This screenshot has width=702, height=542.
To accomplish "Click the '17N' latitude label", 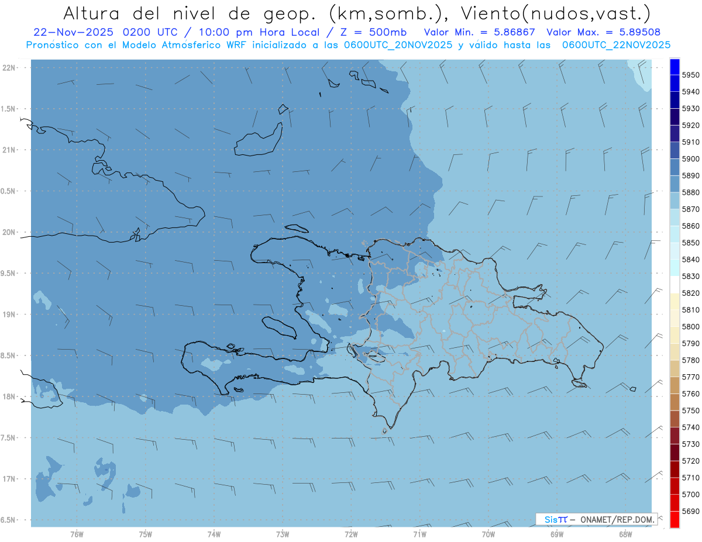I will 9,479.
